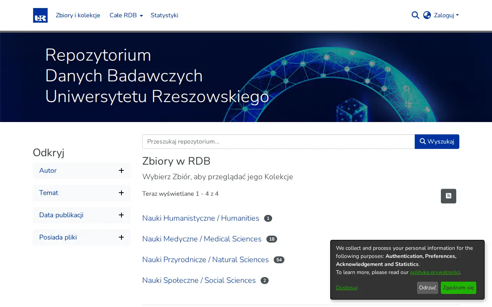This screenshot has width=492, height=307.
Task: Click the Wyszukaj search button
Action: point(437,142)
